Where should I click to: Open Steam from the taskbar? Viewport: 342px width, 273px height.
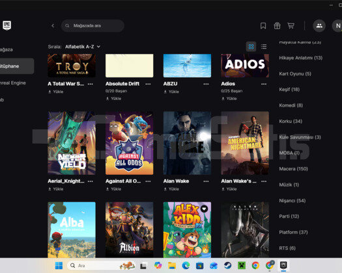click(228, 265)
